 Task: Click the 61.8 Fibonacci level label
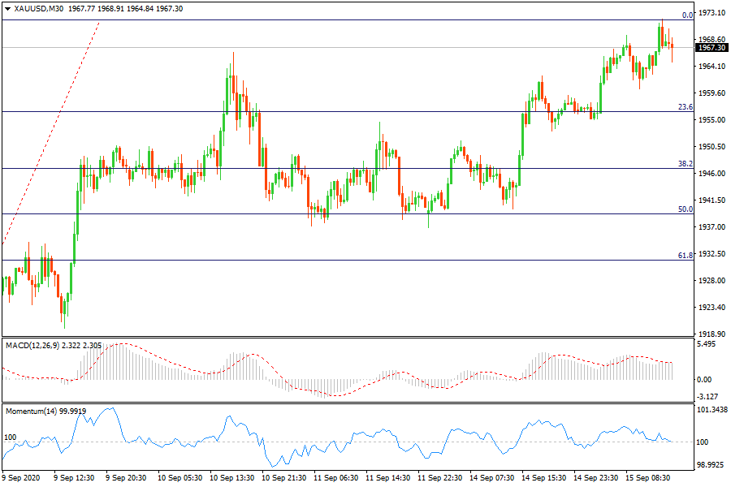click(x=686, y=256)
